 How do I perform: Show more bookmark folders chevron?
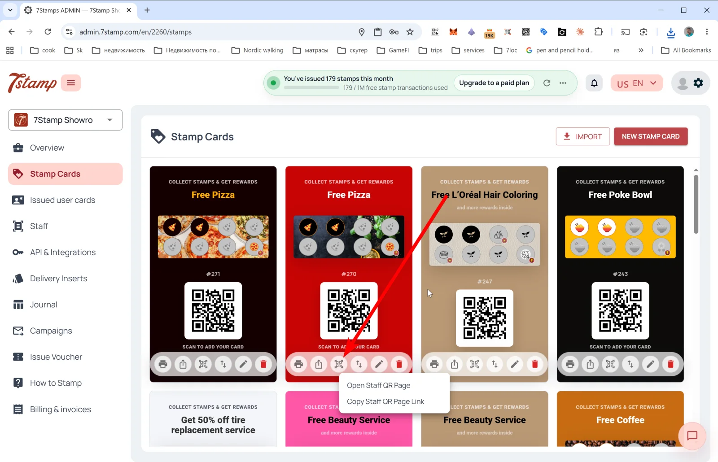[641, 50]
